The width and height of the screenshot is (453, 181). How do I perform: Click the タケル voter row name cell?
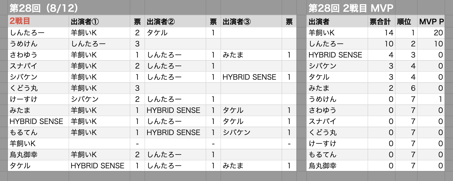point(38,166)
